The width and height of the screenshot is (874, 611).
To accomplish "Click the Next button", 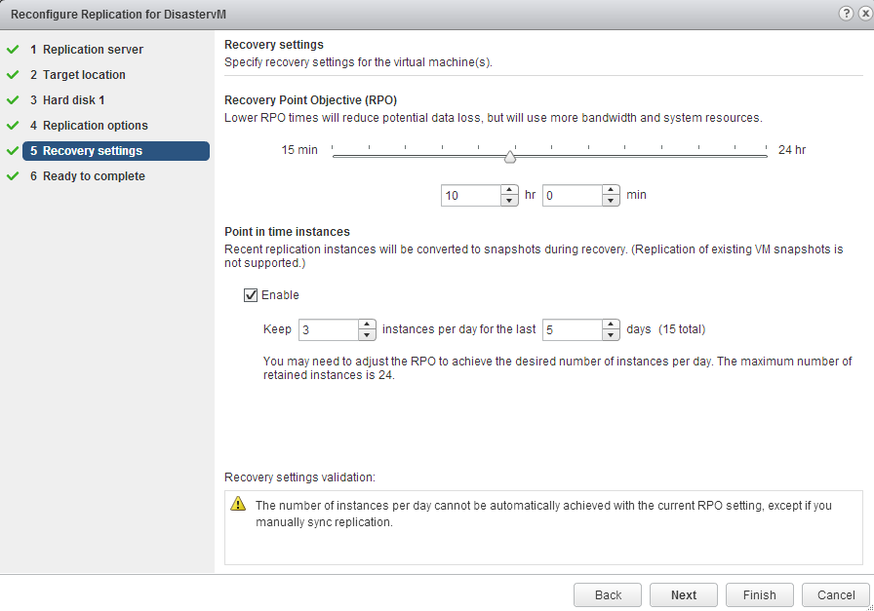I will 684,595.
